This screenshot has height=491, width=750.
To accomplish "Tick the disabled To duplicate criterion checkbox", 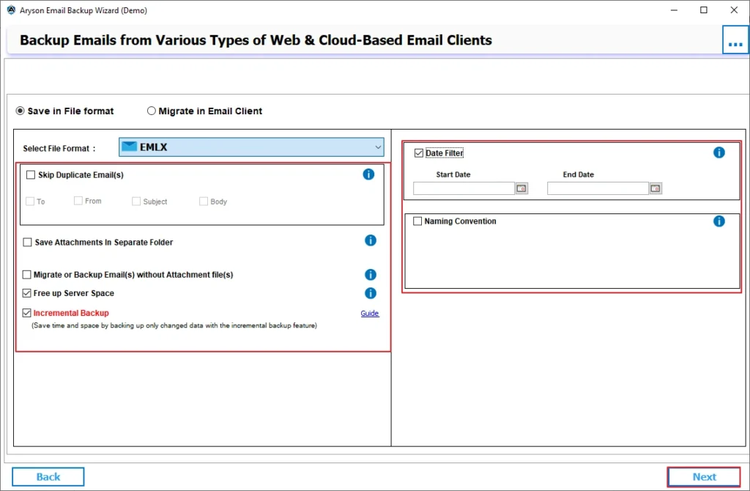I will point(30,202).
